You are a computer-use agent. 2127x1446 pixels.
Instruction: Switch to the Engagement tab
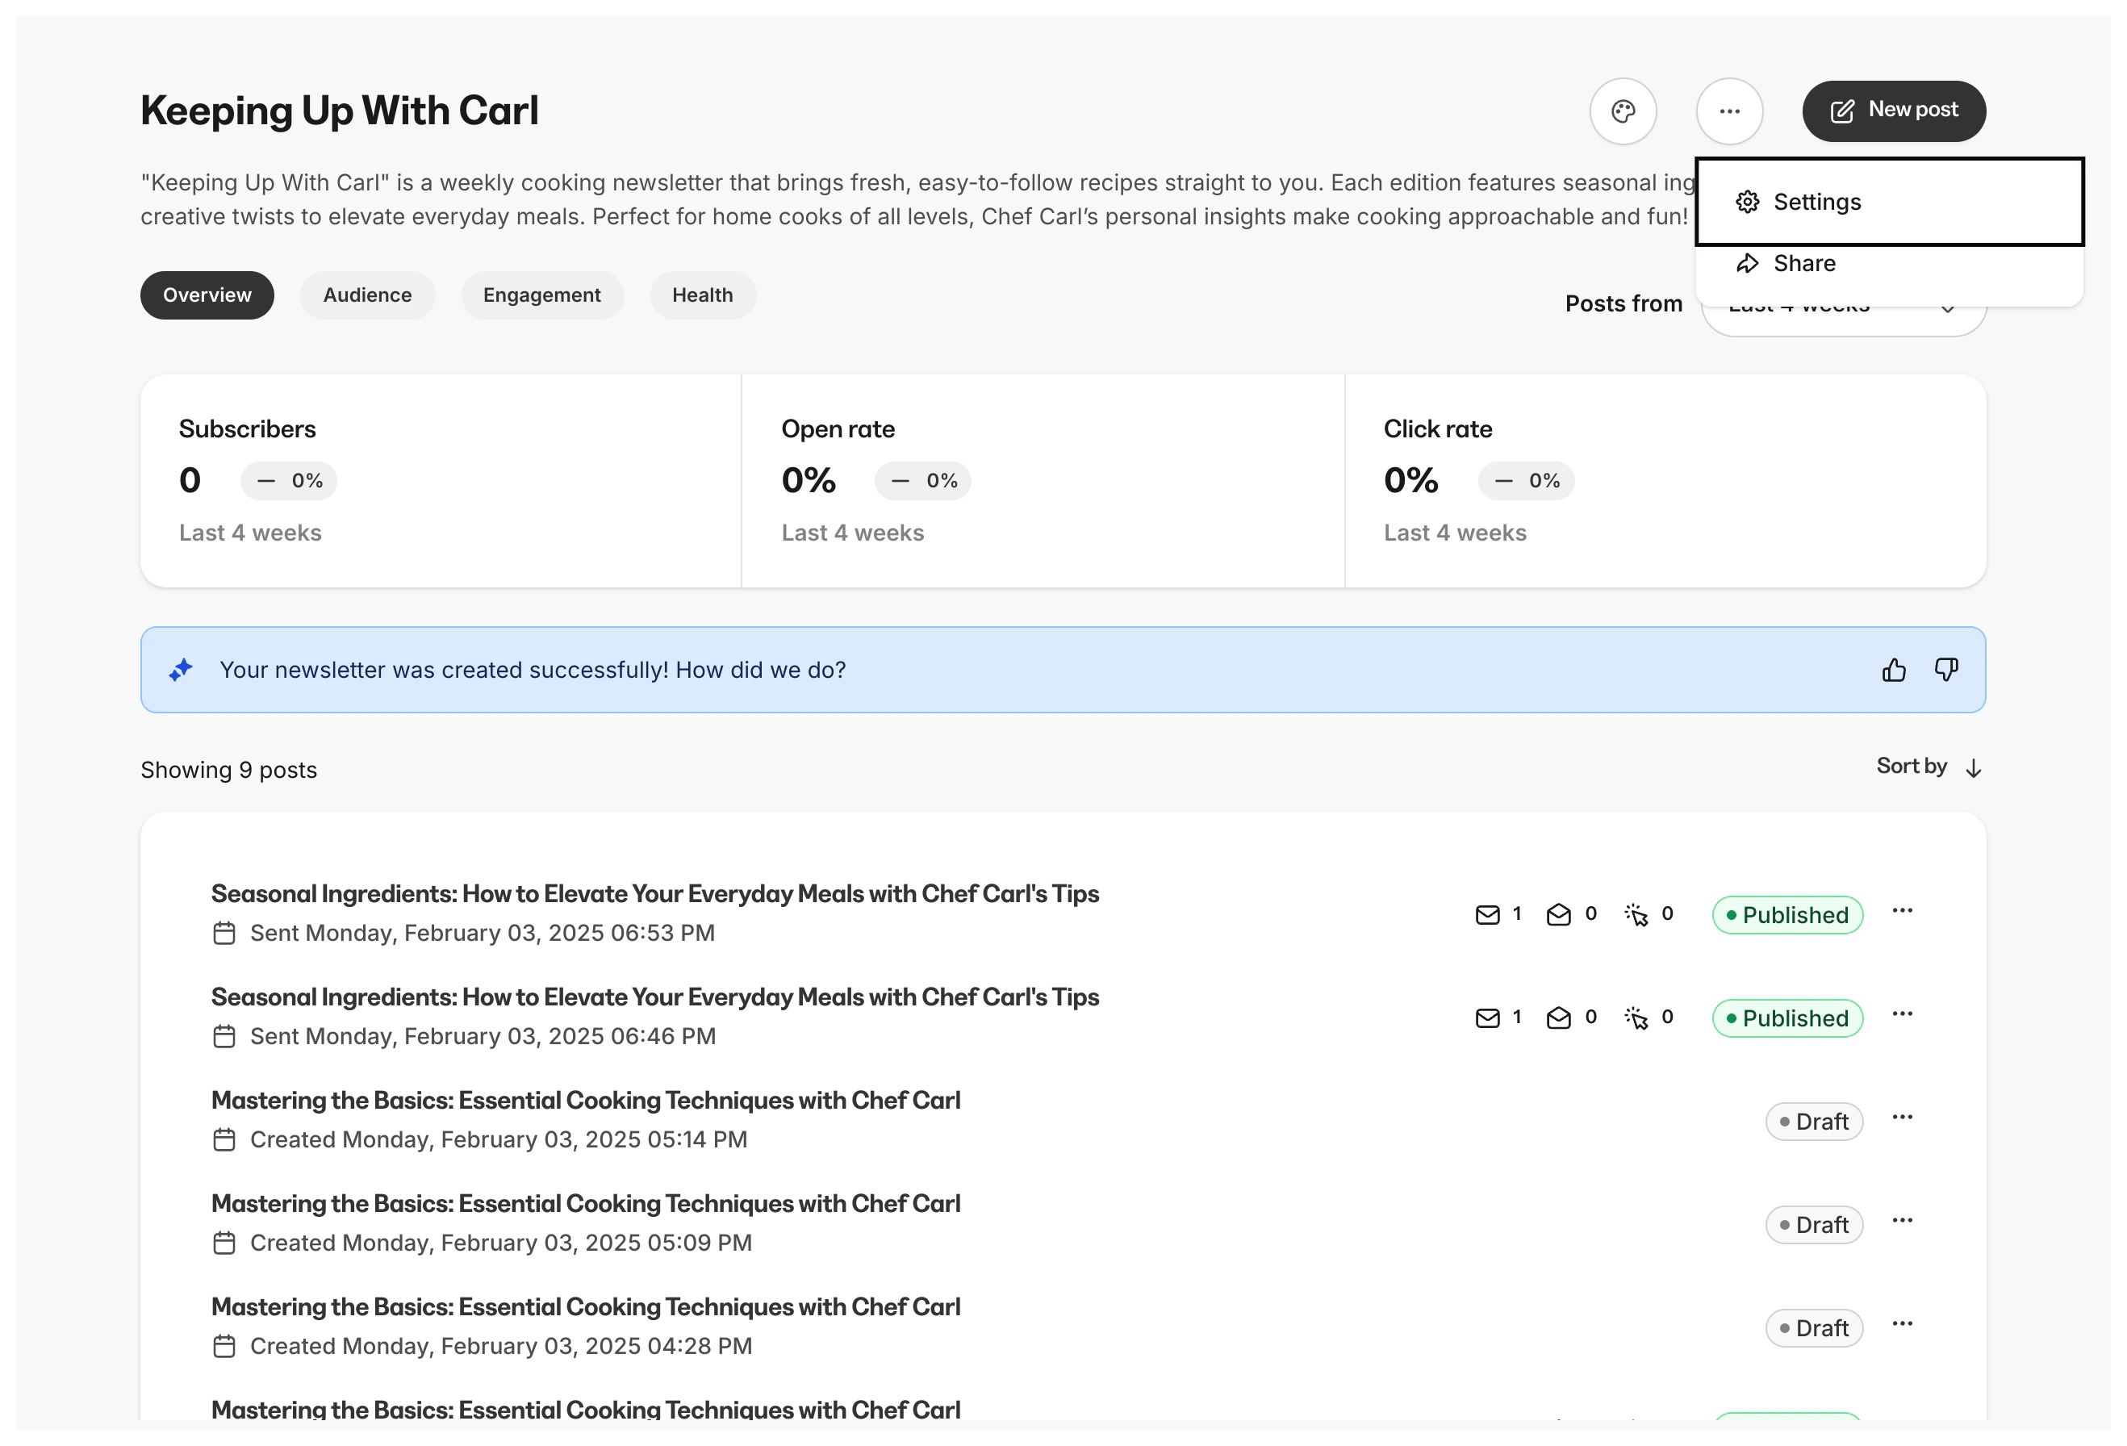[541, 295]
